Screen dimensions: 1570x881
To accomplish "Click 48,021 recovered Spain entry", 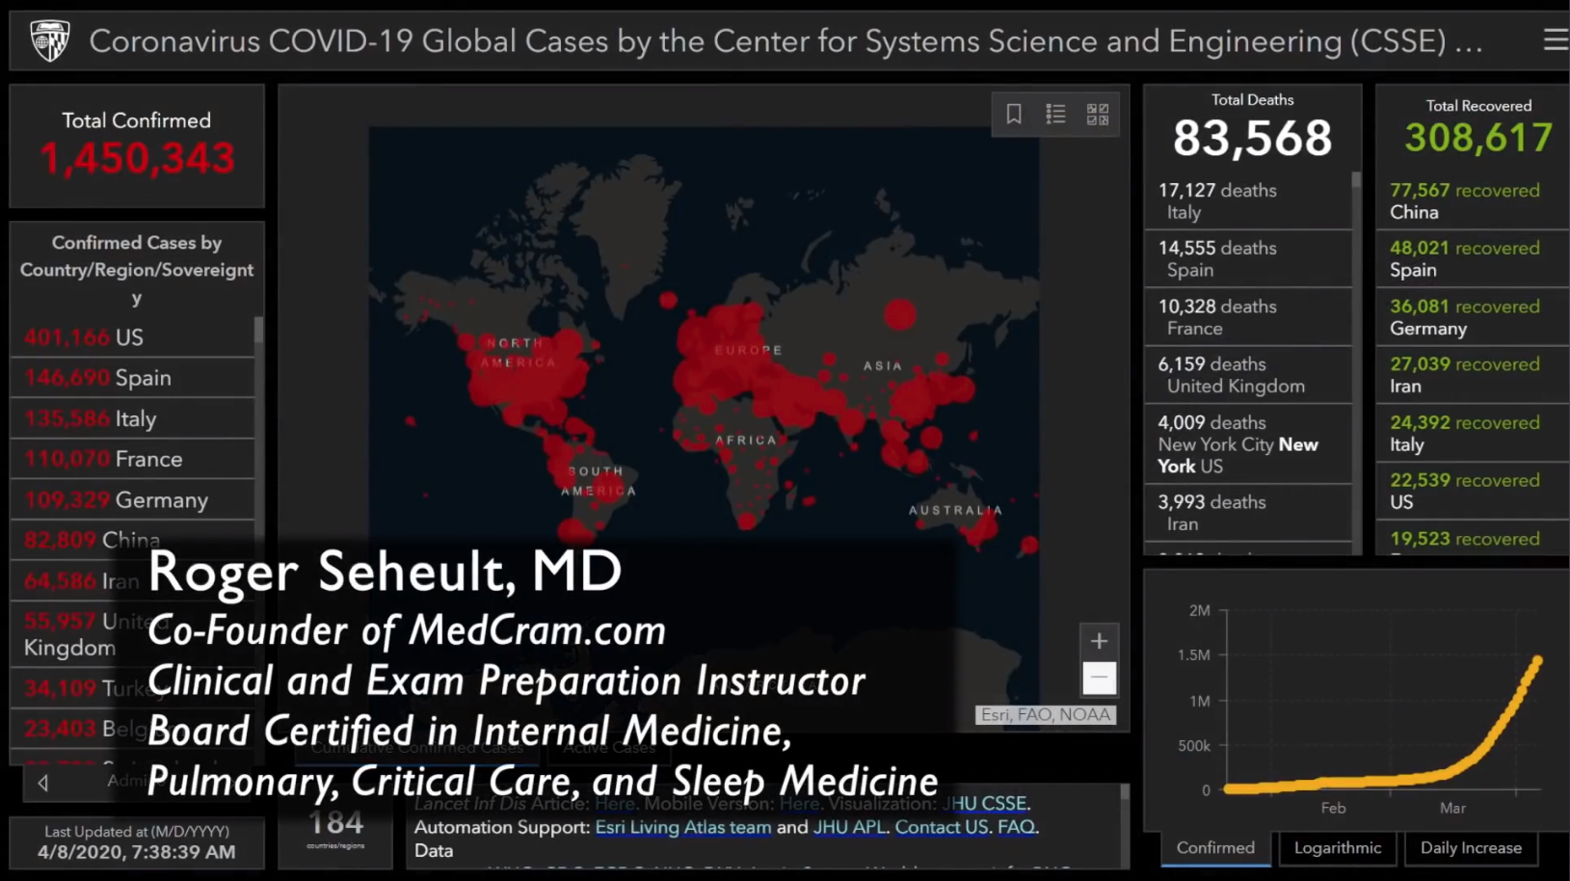I will 1473,258.
